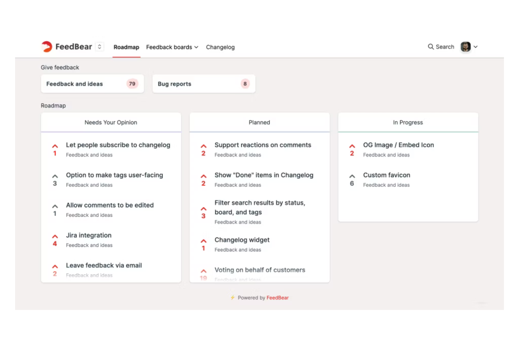Open Voting on behalf of customers post
Viewport: 519px width, 346px height.
click(260, 270)
